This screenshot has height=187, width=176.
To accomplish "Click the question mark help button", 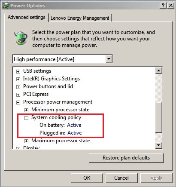I will click(163, 6).
